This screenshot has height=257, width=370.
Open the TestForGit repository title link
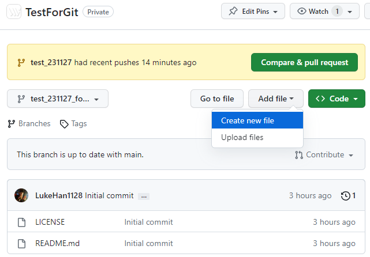[x=52, y=12]
